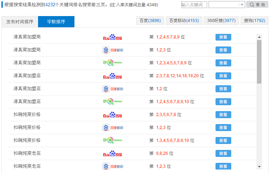Click keyword 清真菜加盟商 in Haosou row

27,63
